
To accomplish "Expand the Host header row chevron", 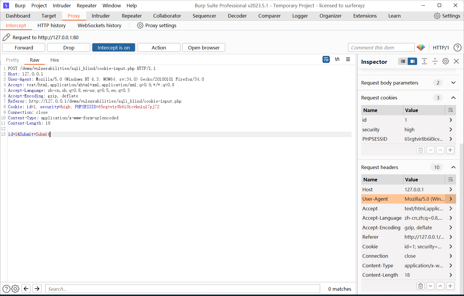I will pos(451,190).
